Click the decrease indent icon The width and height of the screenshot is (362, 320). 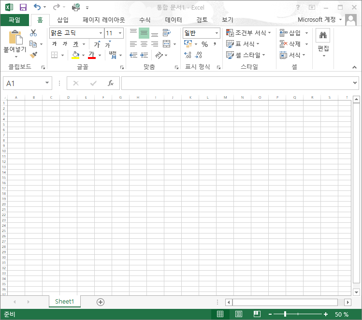(133, 55)
